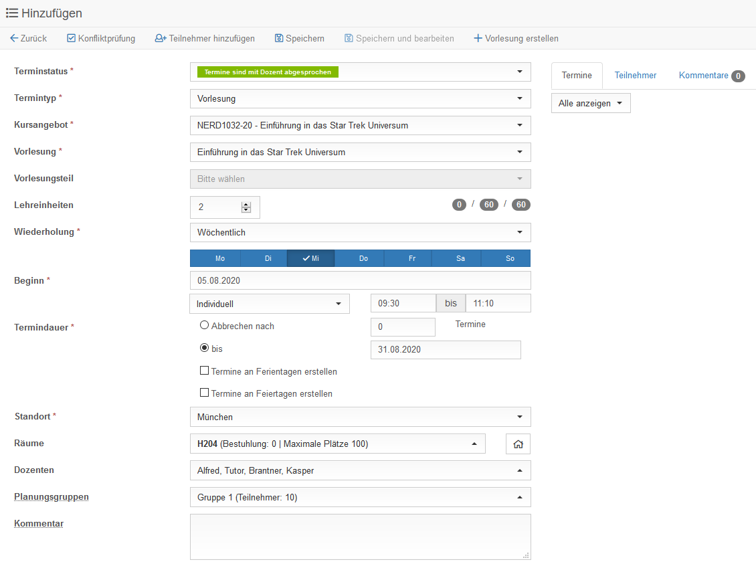Switch to the Kommentare tab
Image resolution: width=756 pixels, height=568 pixels.
(x=712, y=75)
